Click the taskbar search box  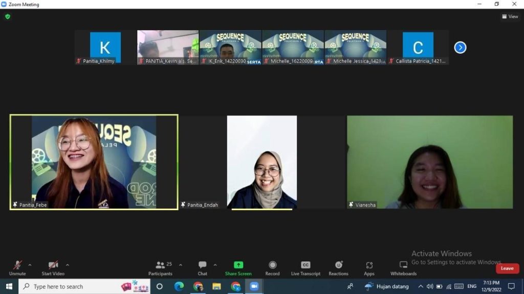coord(84,286)
